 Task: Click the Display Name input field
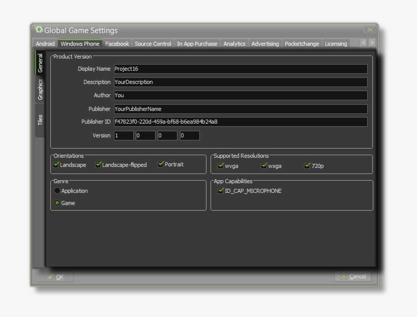[240, 69]
